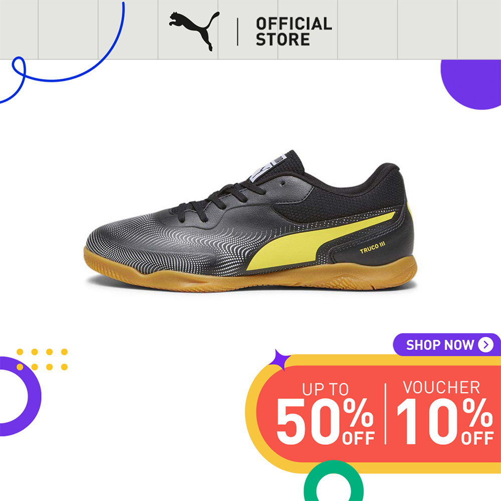Click the black Truco III shoe image

pyautogui.click(x=251, y=221)
